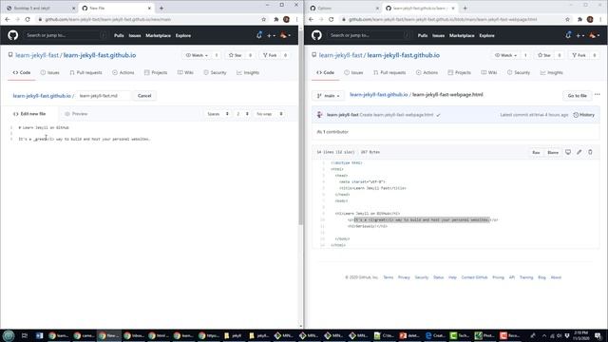The image size is (608, 342).
Task: Open Blame view of file
Action: [x=553, y=152]
